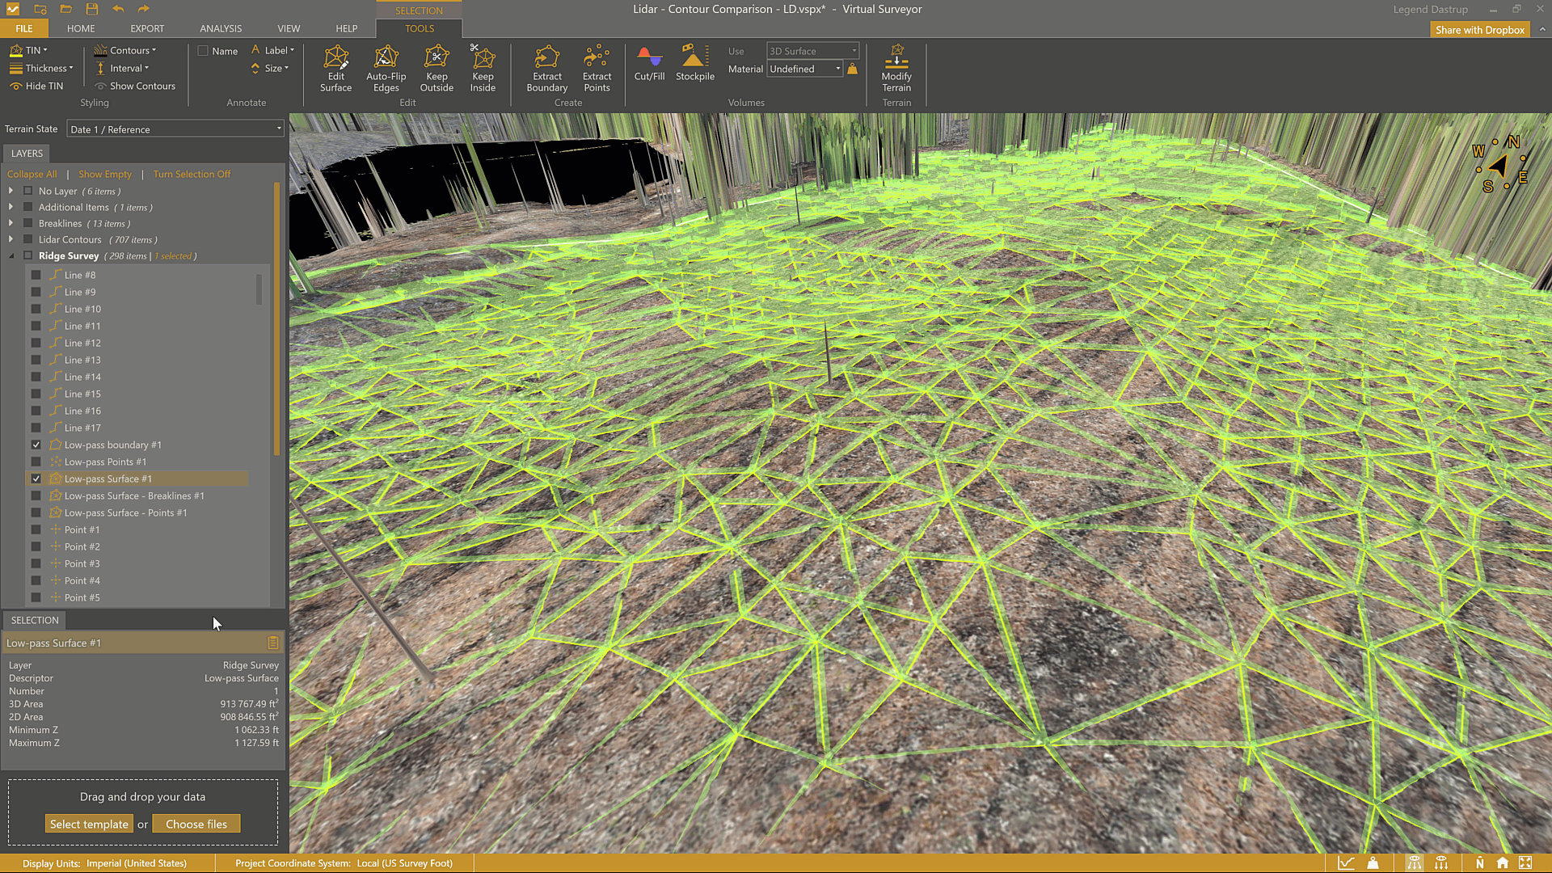Image resolution: width=1552 pixels, height=873 pixels.
Task: Click the Collapse All link
Action: click(32, 174)
